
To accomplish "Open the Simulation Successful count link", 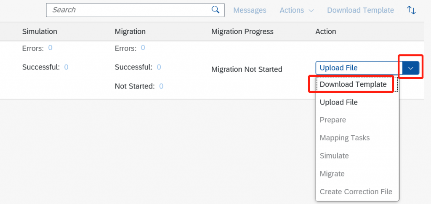I will (66, 67).
